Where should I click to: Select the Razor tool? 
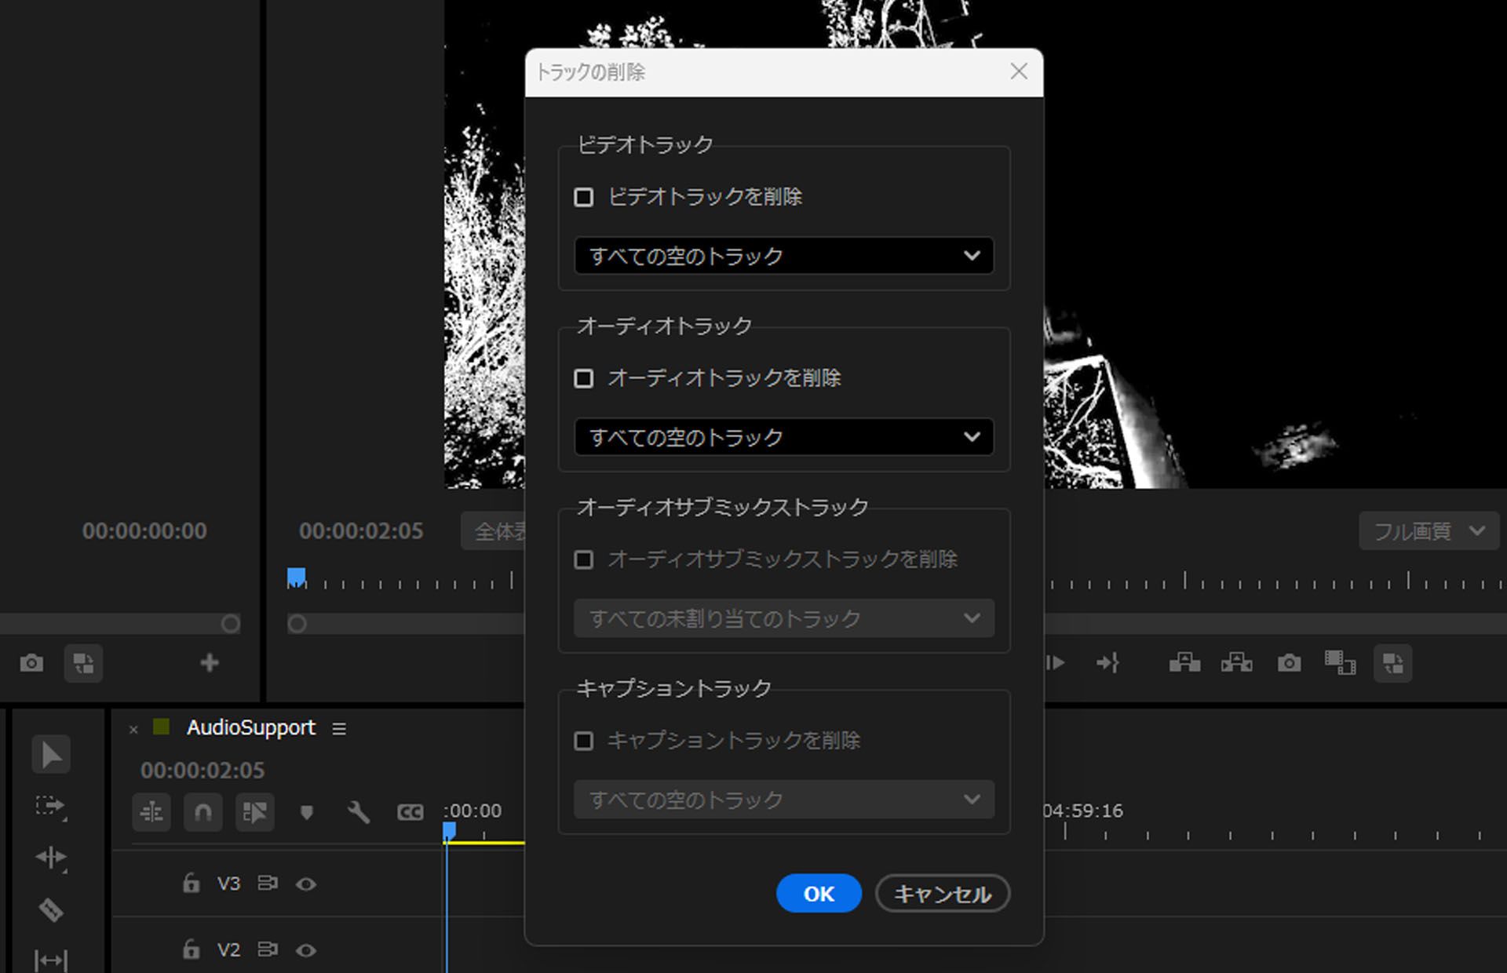point(50,910)
